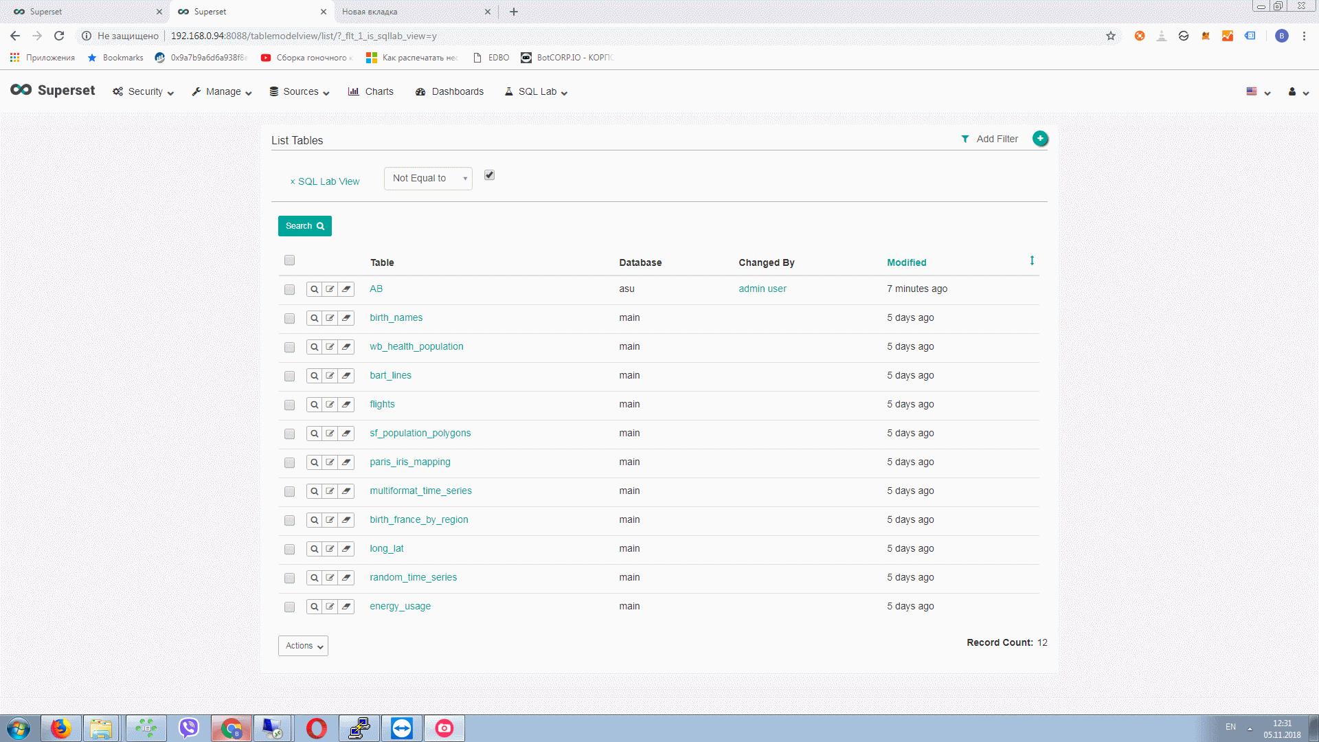
Task: Click the Superset infinity logo
Action: [x=20, y=90]
